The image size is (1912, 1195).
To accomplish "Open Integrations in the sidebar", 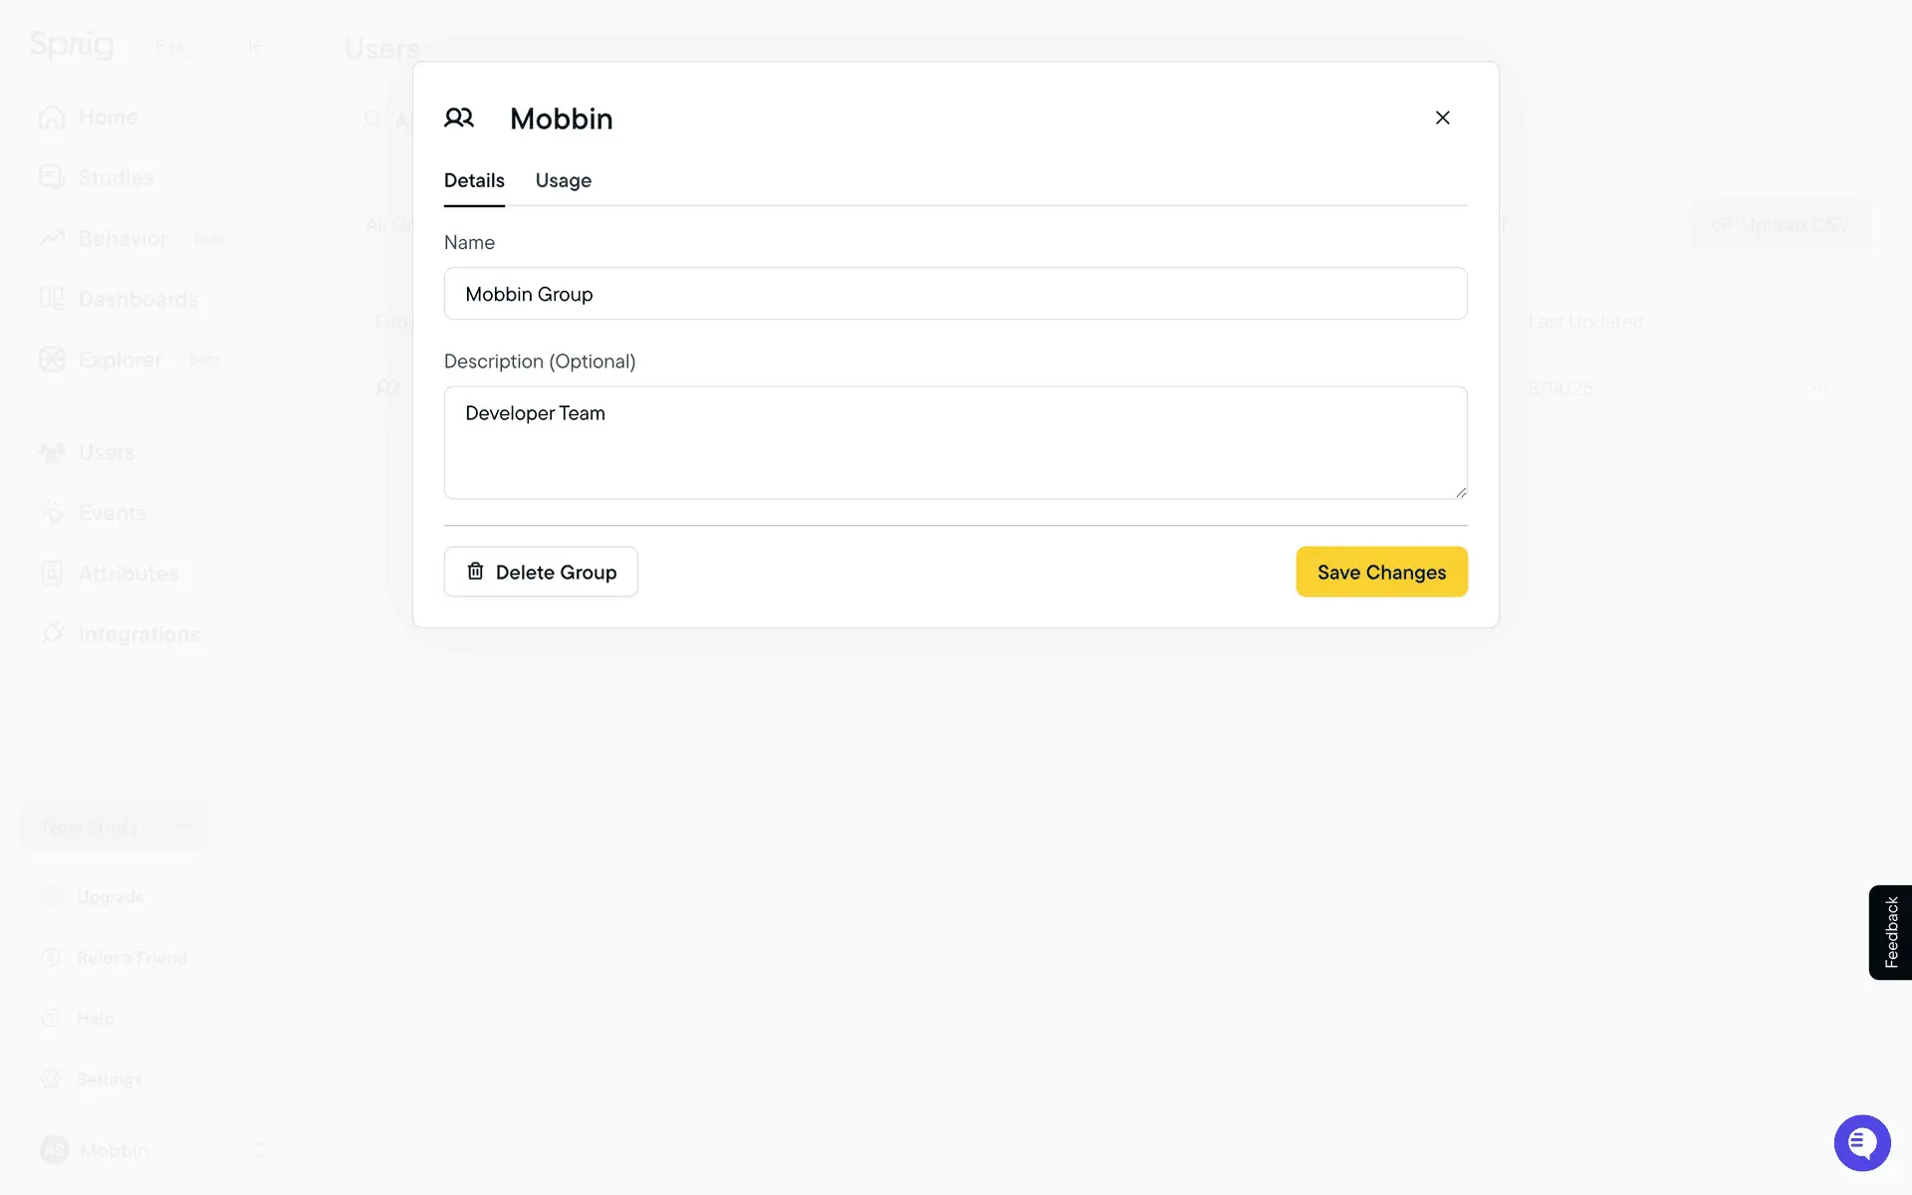I will (x=138, y=634).
